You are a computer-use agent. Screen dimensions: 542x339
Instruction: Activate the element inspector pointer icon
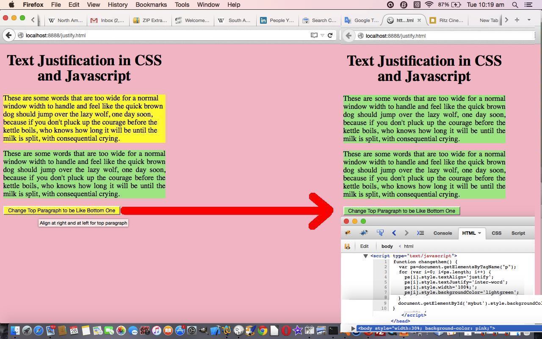pos(380,233)
